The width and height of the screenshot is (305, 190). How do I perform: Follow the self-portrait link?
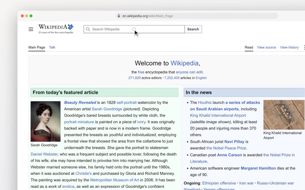pos(127,102)
